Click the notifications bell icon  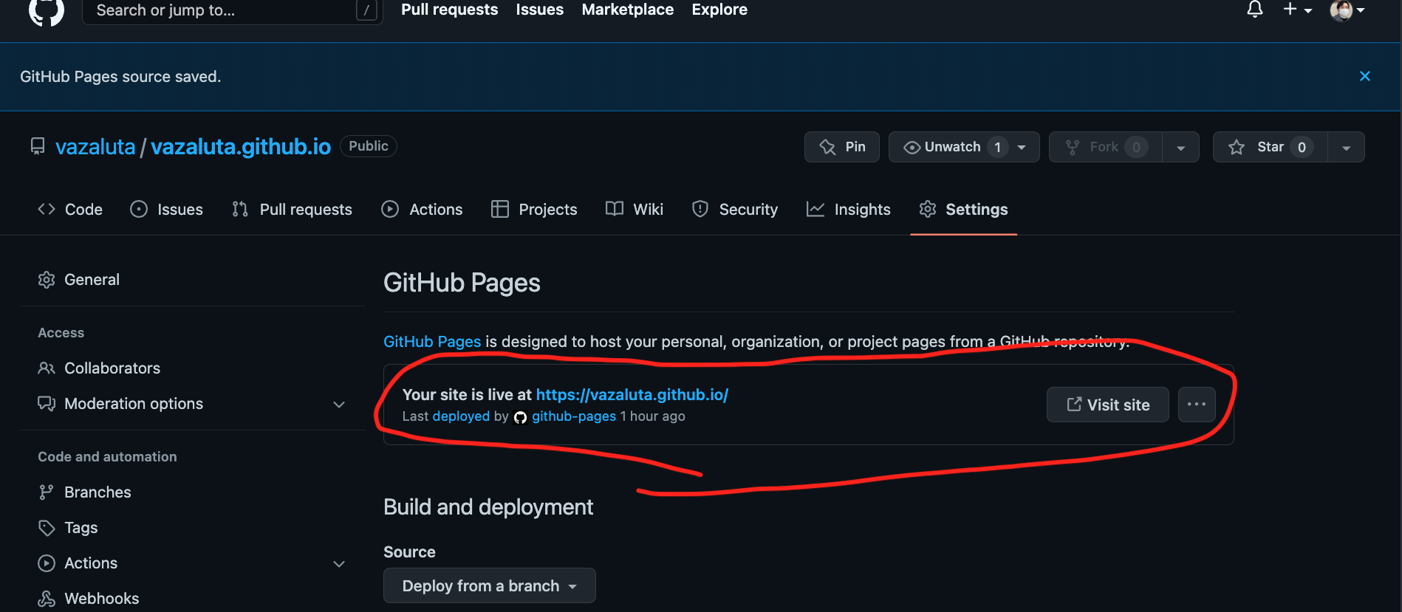1254,10
